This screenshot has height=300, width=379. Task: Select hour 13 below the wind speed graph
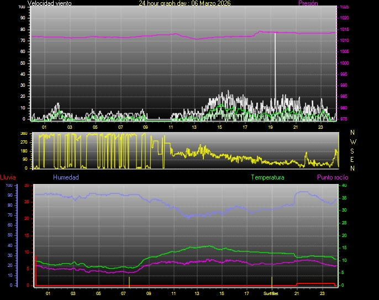point(194,127)
